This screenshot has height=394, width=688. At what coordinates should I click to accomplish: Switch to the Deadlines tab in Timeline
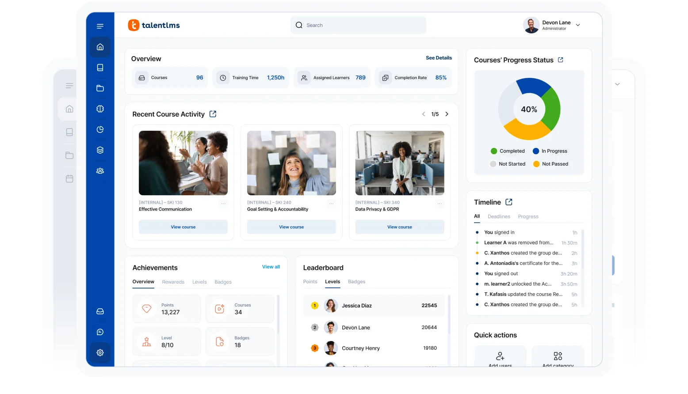click(x=499, y=216)
